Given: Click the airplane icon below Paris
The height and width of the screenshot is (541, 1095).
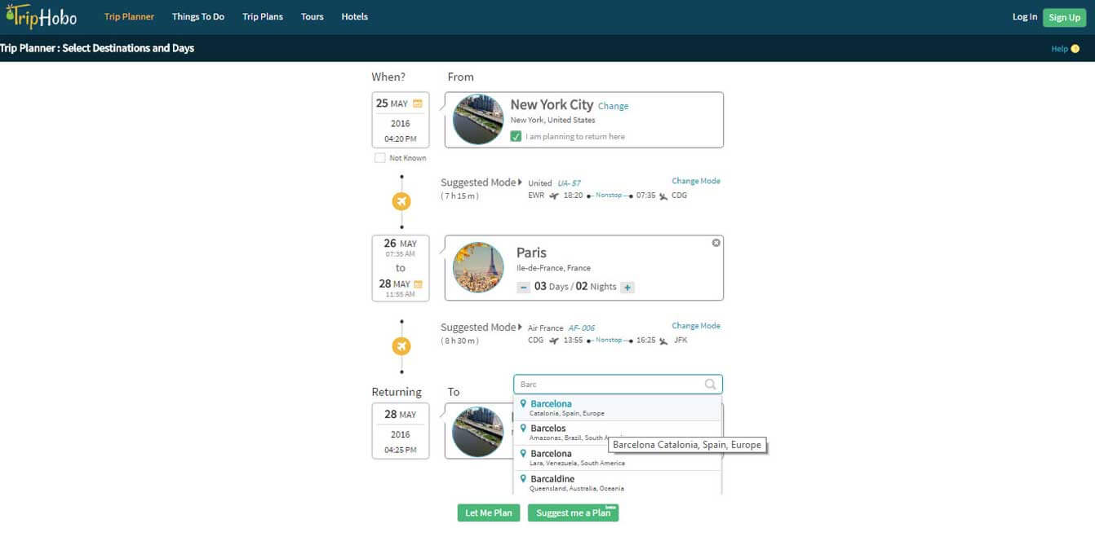Looking at the screenshot, I should click(401, 346).
